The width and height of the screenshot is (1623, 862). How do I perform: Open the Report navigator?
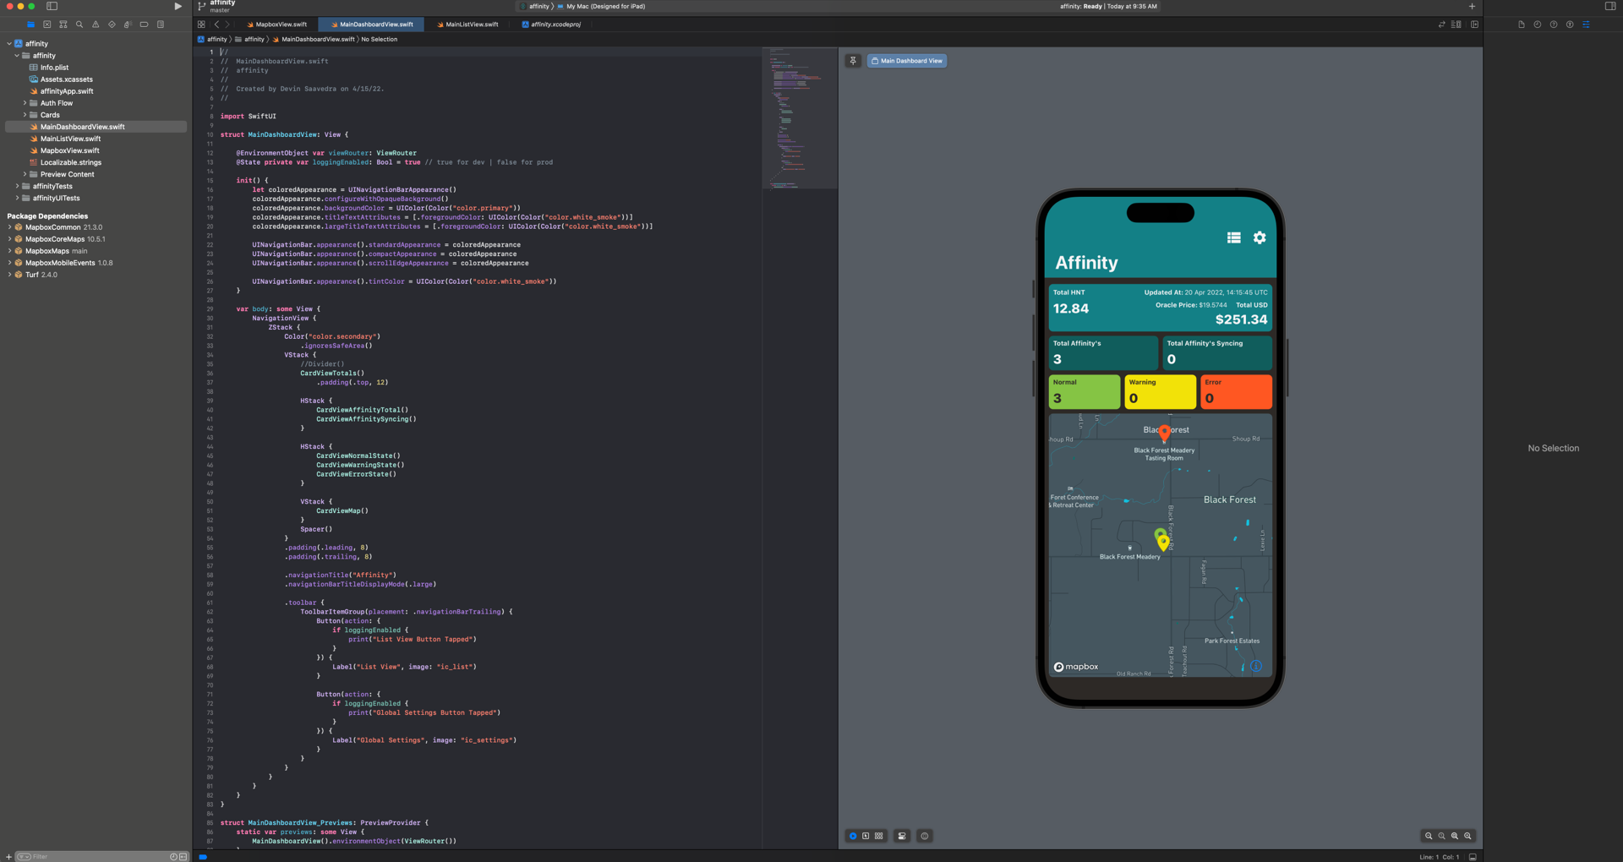161,25
